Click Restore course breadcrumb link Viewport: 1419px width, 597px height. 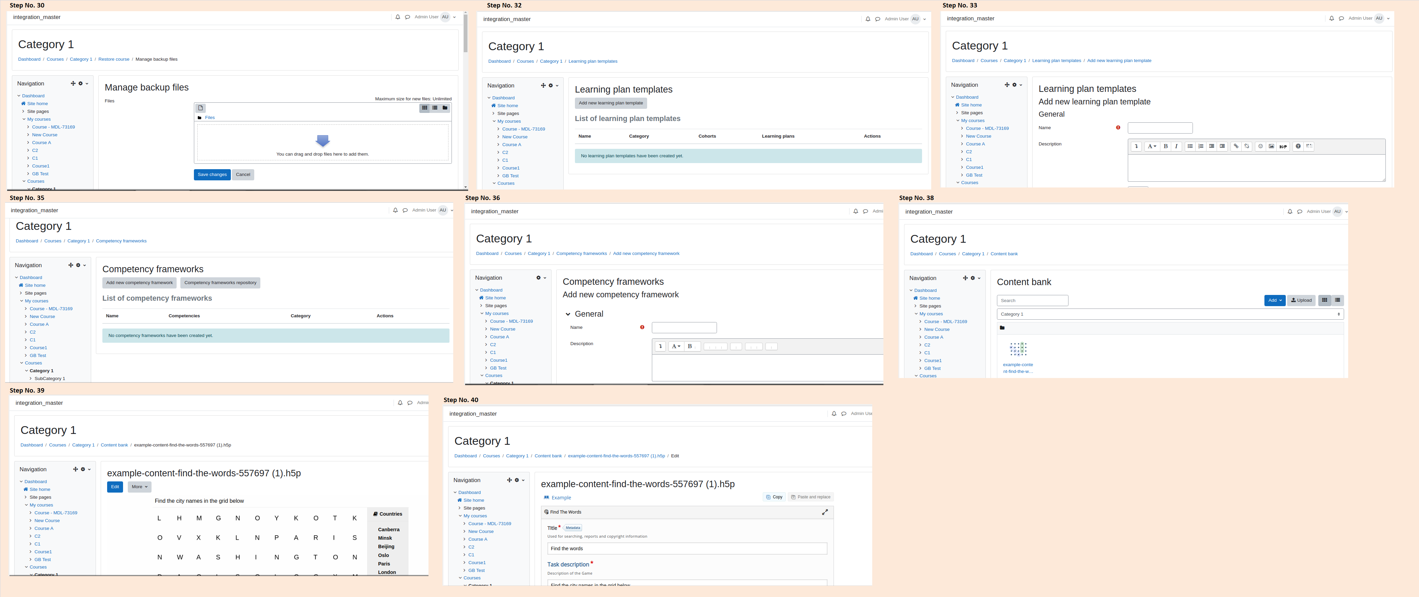point(114,59)
